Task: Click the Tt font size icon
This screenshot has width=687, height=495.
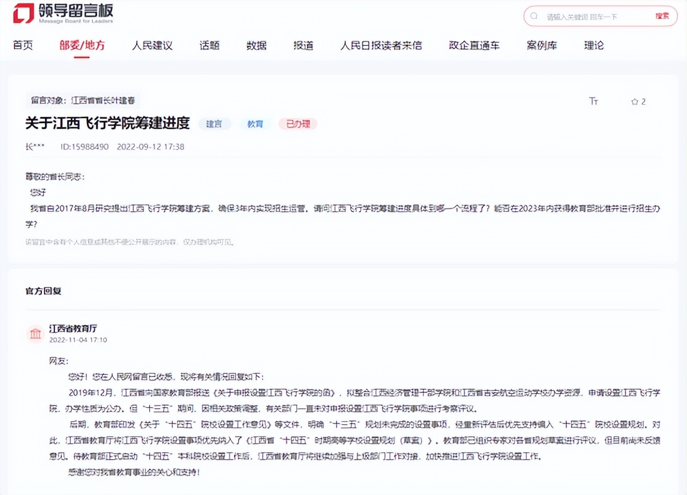Action: point(593,101)
